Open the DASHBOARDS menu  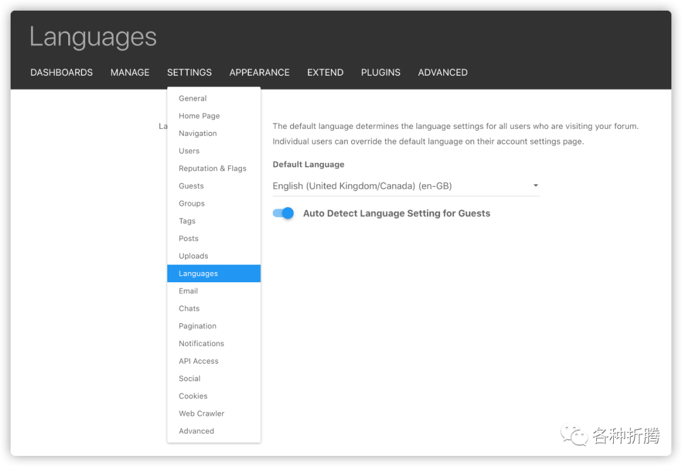tap(61, 72)
